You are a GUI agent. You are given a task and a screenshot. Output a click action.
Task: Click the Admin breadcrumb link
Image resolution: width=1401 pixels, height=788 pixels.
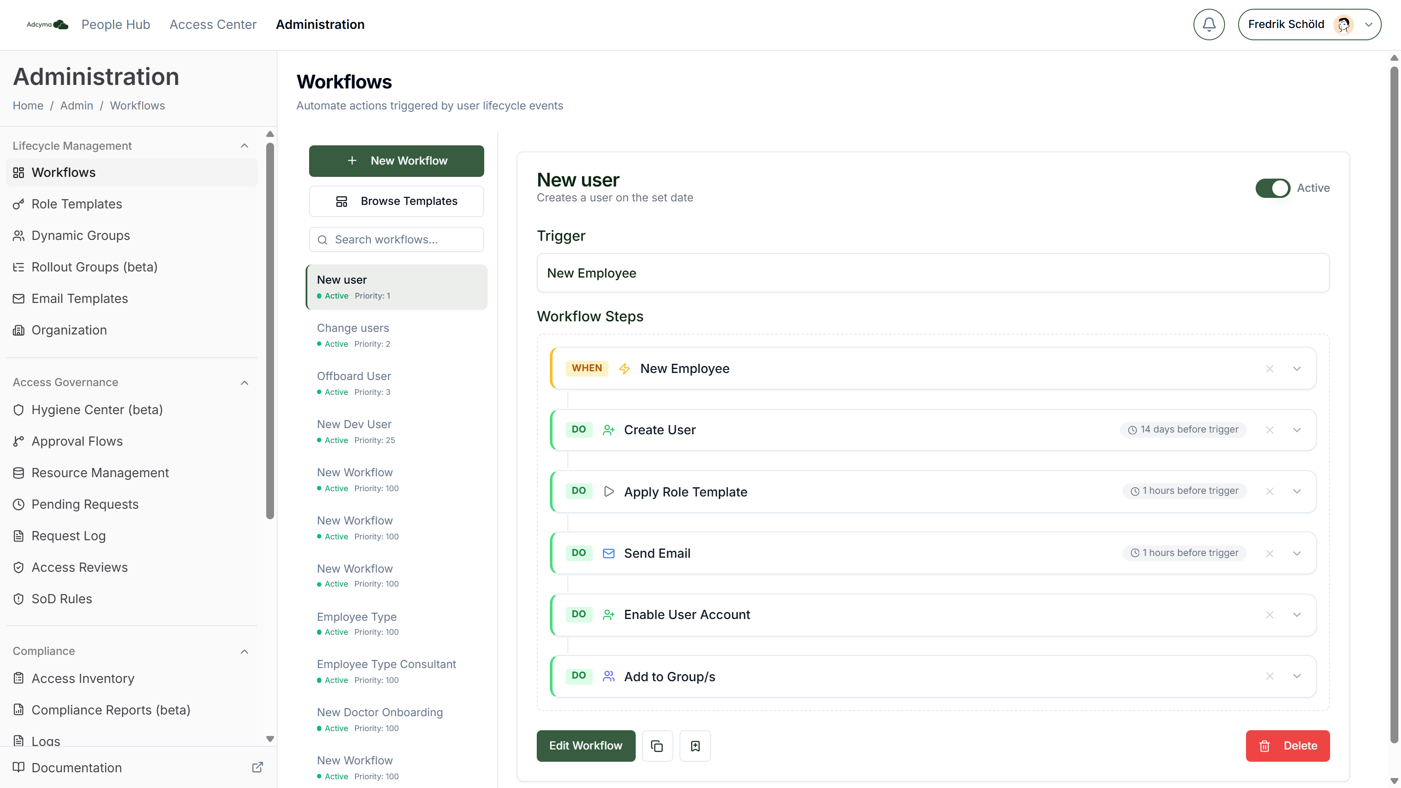(x=76, y=106)
